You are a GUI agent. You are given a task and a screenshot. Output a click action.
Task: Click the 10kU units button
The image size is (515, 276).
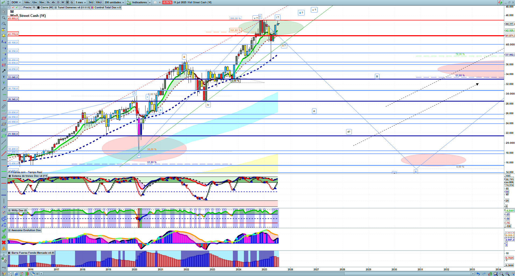point(99,2)
